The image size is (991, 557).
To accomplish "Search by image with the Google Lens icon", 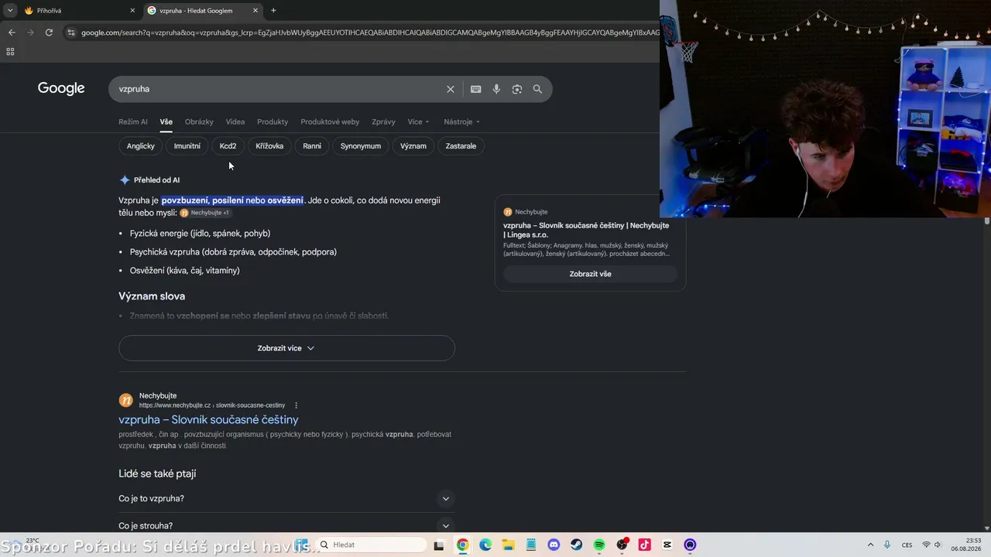I will (x=517, y=89).
